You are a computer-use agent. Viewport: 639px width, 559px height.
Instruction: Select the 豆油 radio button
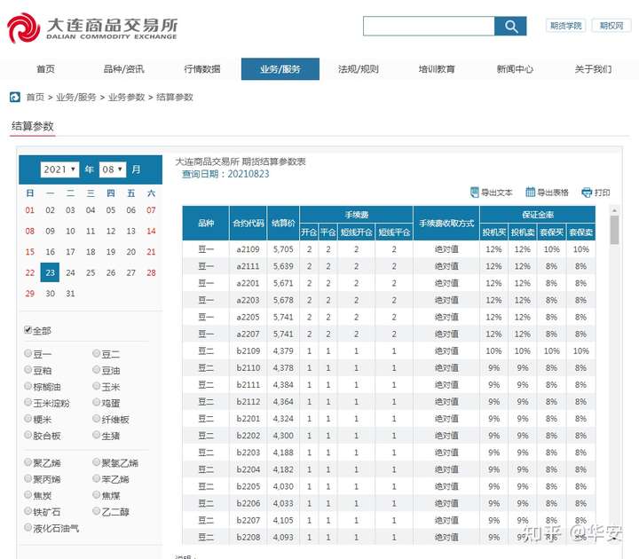[96, 369]
